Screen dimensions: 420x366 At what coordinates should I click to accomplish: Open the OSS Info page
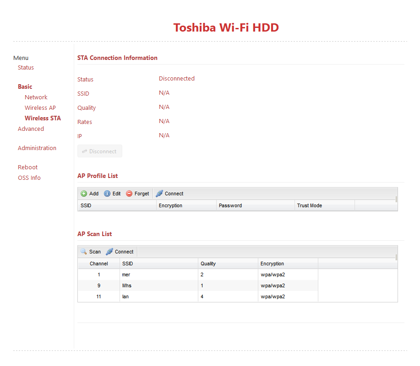tap(29, 178)
